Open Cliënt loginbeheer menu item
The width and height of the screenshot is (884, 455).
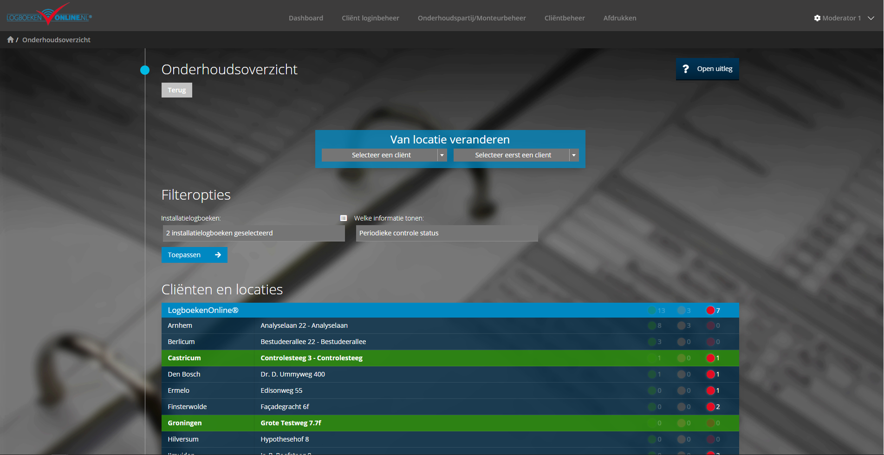[x=370, y=18]
